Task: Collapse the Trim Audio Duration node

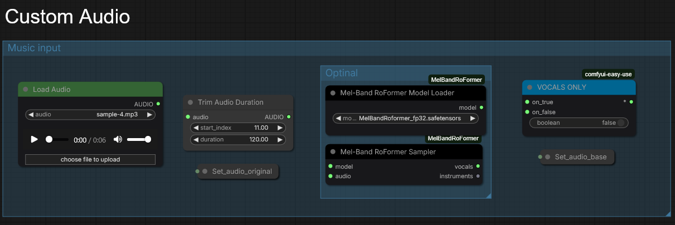Action: pyautogui.click(x=191, y=102)
